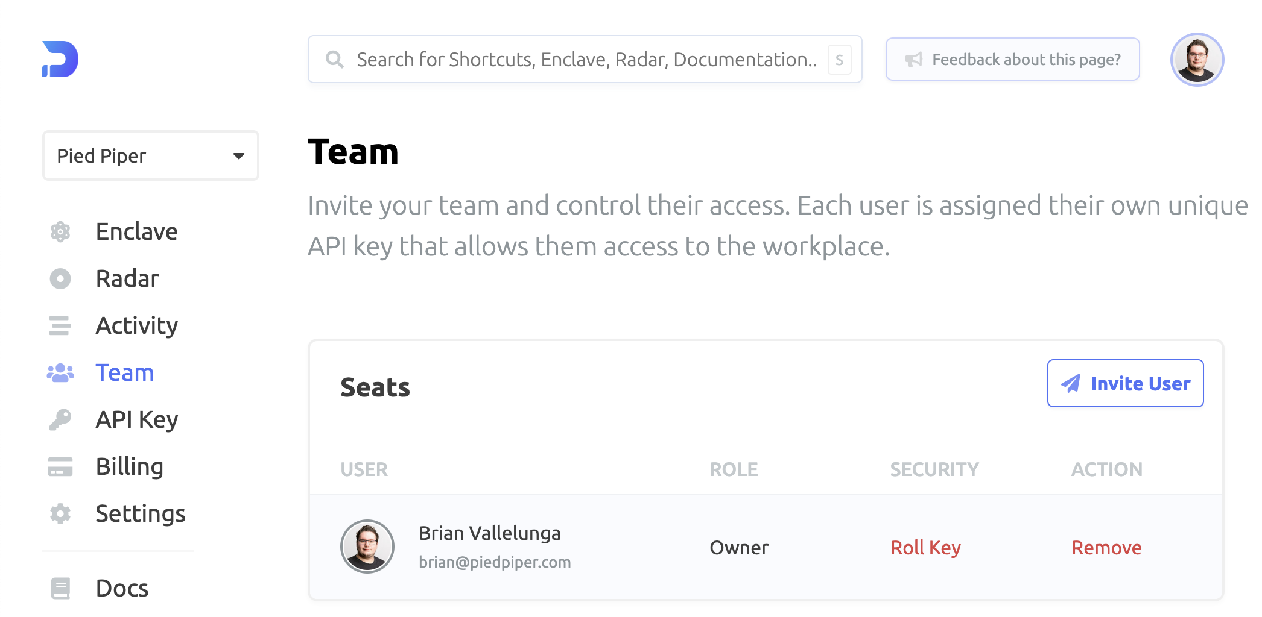Image resolution: width=1262 pixels, height=617 pixels.
Task: Click the app logo in the top-left corner
Action: point(60,59)
